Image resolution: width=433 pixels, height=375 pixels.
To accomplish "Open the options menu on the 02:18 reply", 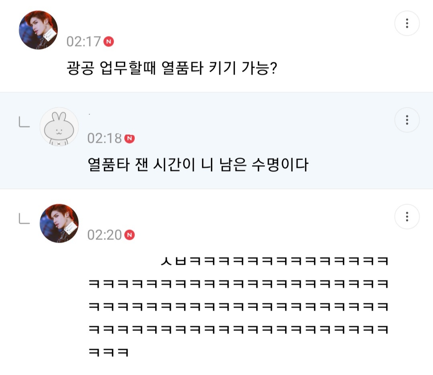I will 407,120.
